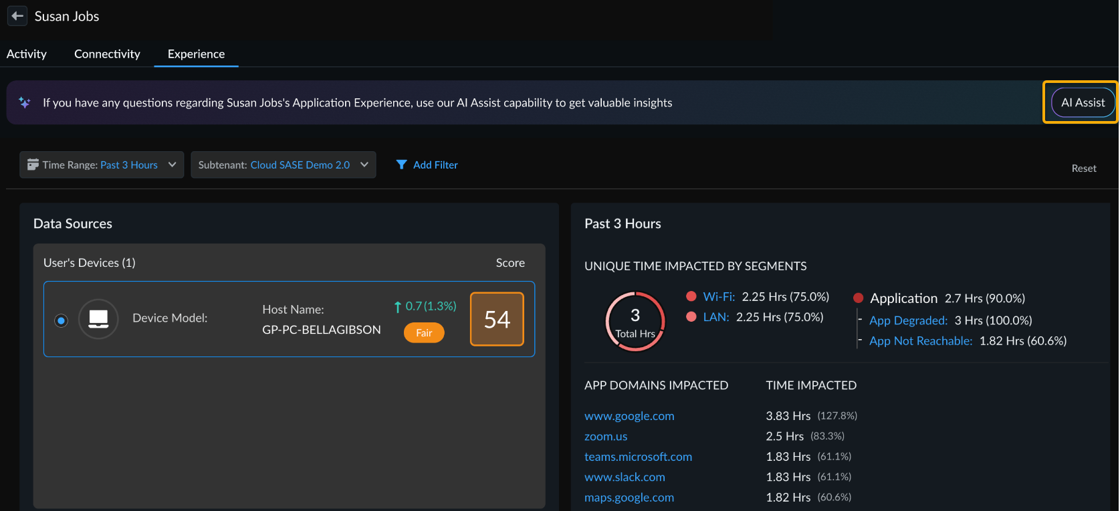The width and height of the screenshot is (1120, 511).
Task: Click the Fair status badge
Action: 424,332
